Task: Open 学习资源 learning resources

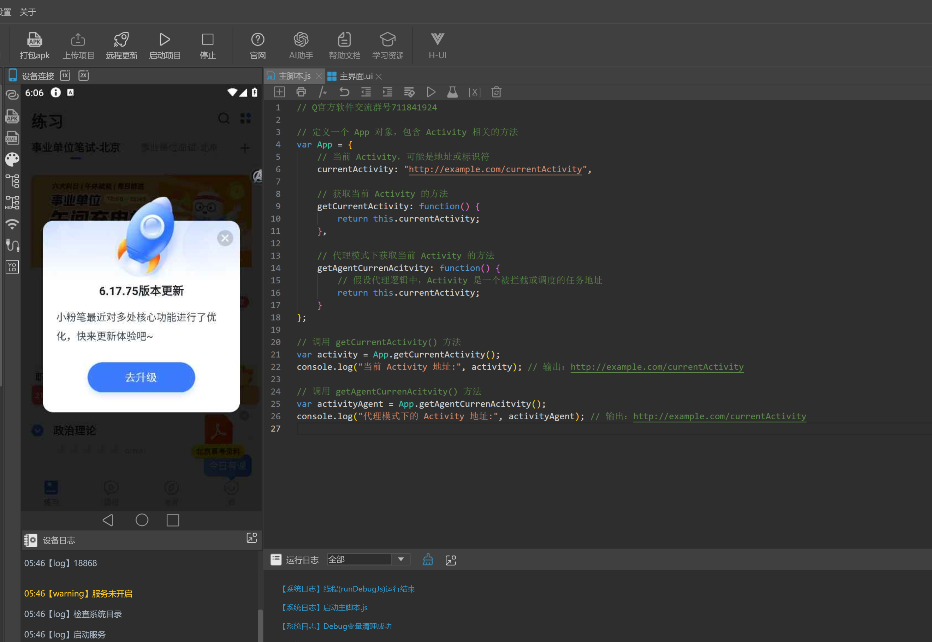Action: (x=387, y=46)
